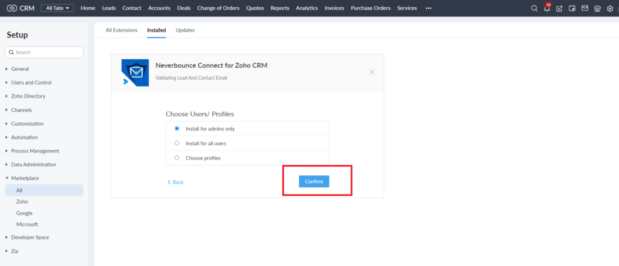Open Change of Orders module

tap(218, 8)
